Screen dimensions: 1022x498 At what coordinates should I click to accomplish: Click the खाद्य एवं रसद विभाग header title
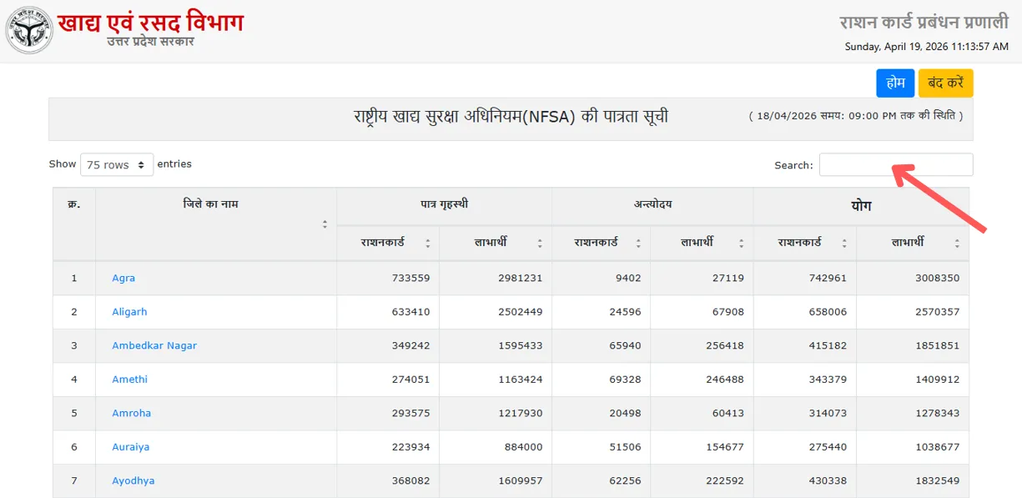point(150,22)
